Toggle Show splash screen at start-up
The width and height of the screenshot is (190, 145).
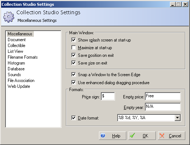pyautogui.click(x=74, y=40)
